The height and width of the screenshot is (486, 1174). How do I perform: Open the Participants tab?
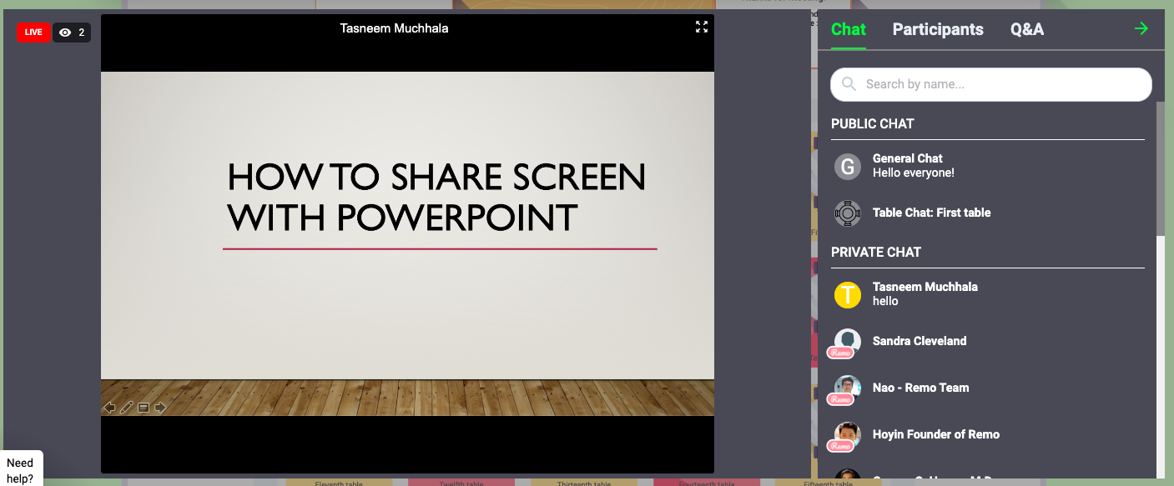click(938, 29)
